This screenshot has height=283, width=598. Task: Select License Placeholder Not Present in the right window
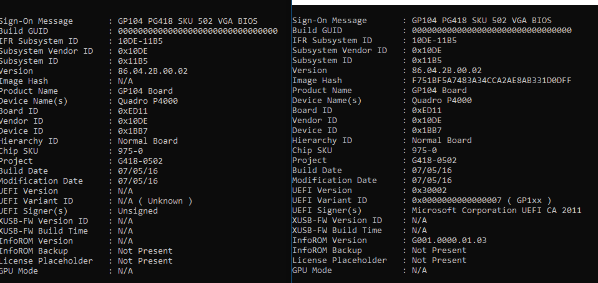pyautogui.click(x=439, y=261)
